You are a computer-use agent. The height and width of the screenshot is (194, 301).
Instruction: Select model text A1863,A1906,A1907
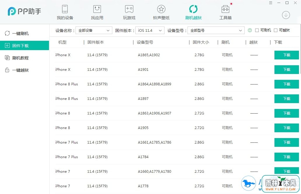point(155,113)
